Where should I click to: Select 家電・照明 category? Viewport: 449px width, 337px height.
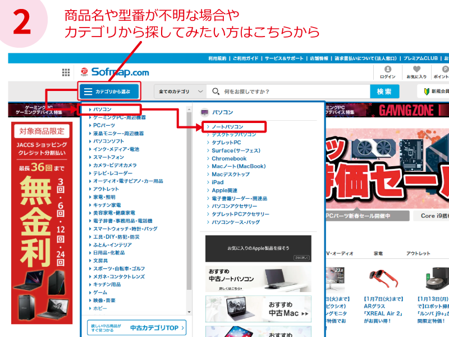(104, 197)
